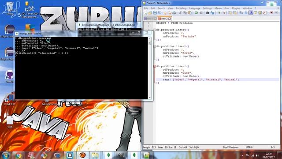This screenshot has height=159, width=282.
Task: Click the Redo arrow icon in the toolbar
Action: tap(201, 13)
